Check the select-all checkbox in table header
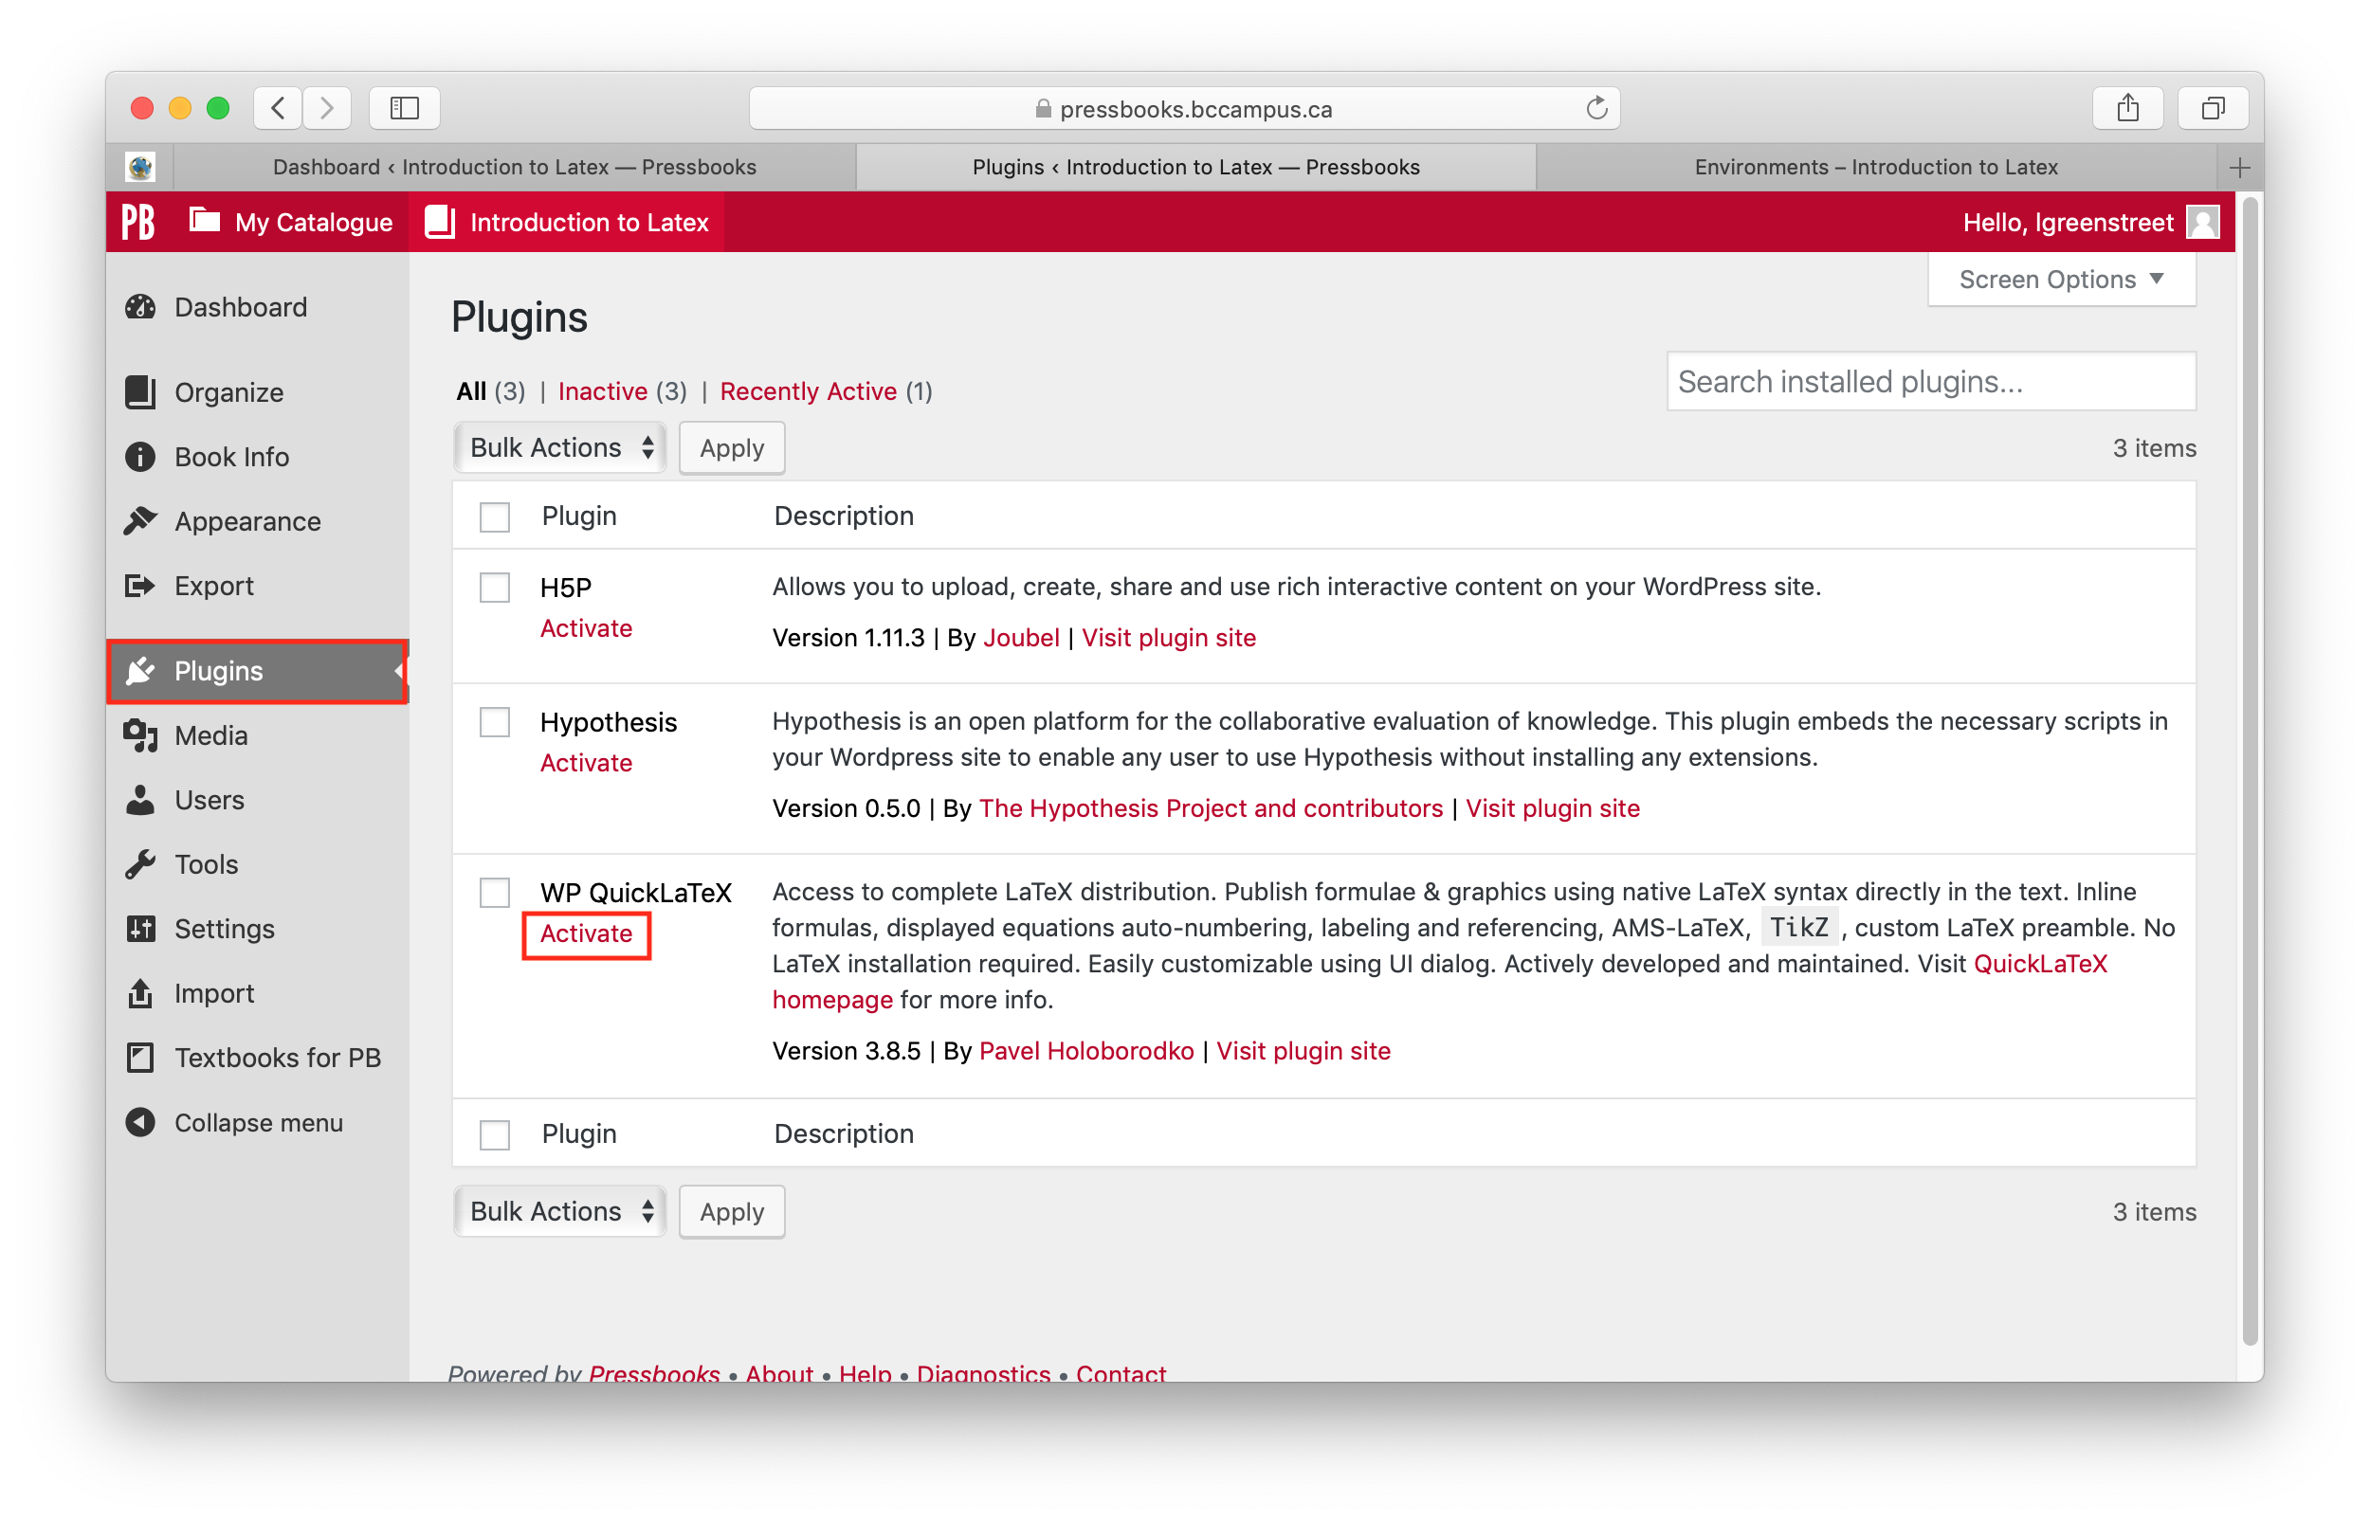The image size is (2370, 1522). click(495, 516)
